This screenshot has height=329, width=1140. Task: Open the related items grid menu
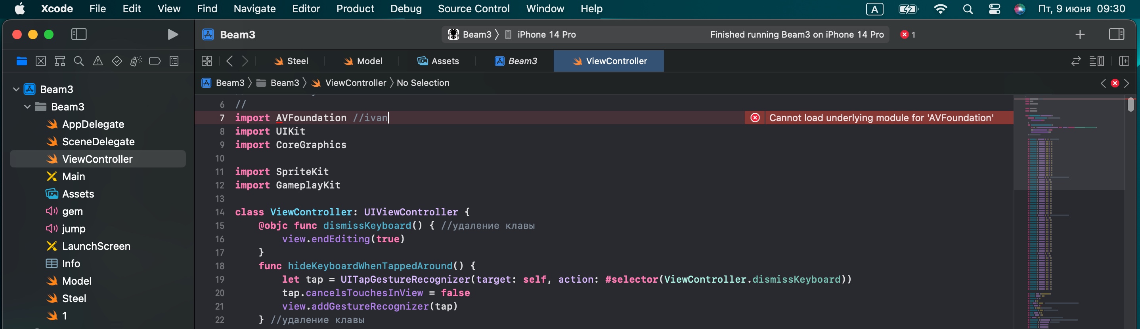pos(207,61)
